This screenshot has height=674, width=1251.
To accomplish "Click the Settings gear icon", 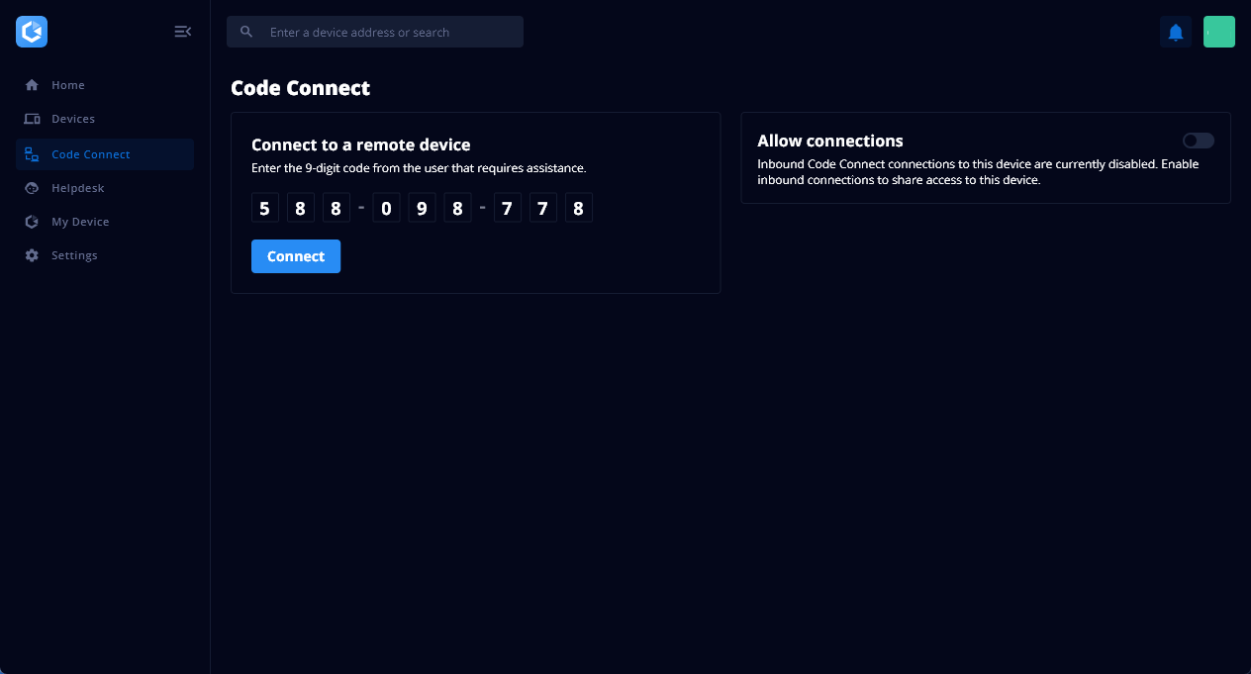I will point(32,255).
